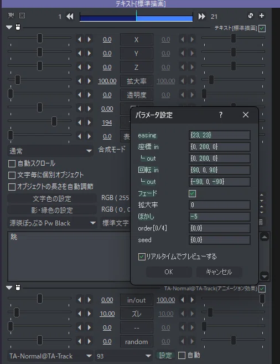The image size is (280, 364).
Task: Click the left 拡大率 slider handle
Action: 18,80
